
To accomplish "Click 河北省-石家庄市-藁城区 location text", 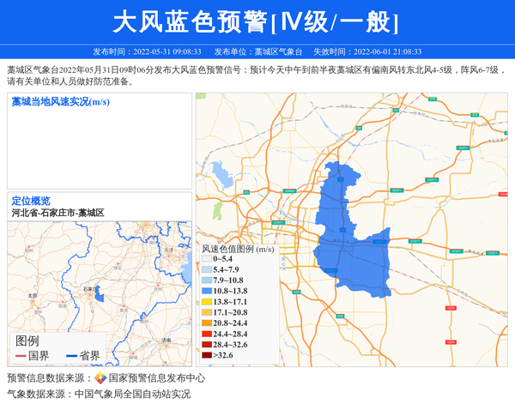I will tap(58, 212).
